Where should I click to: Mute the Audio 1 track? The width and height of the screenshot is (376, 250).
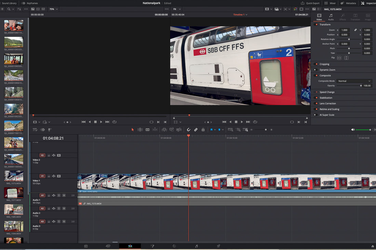[x=63, y=195]
